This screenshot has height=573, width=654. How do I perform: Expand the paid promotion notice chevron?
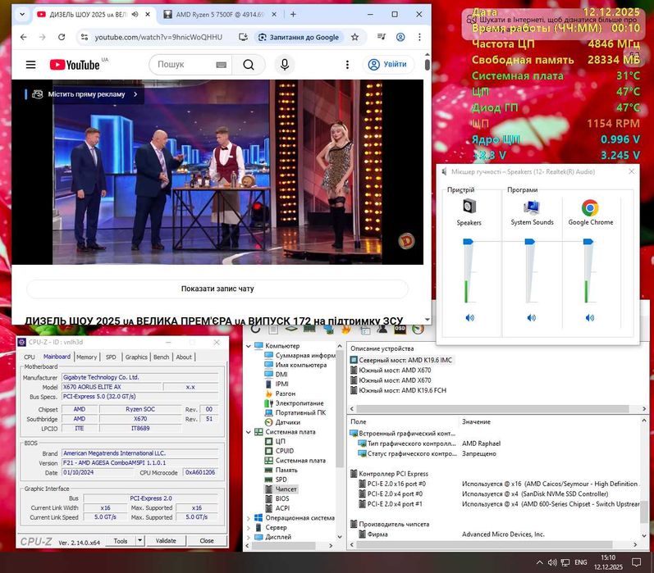pyautogui.click(x=135, y=94)
